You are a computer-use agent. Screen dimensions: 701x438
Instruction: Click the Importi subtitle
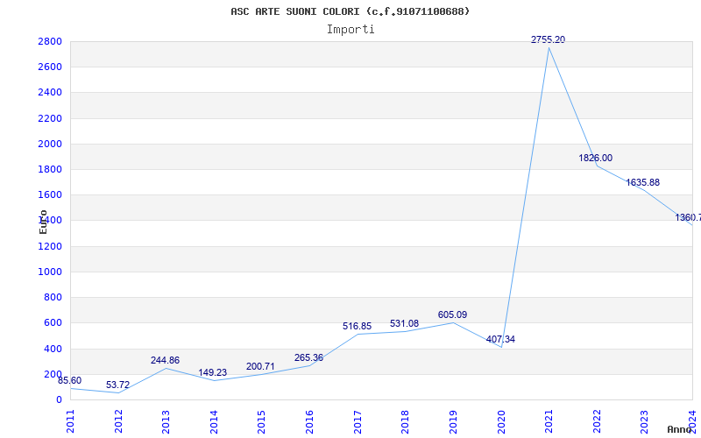pos(350,30)
